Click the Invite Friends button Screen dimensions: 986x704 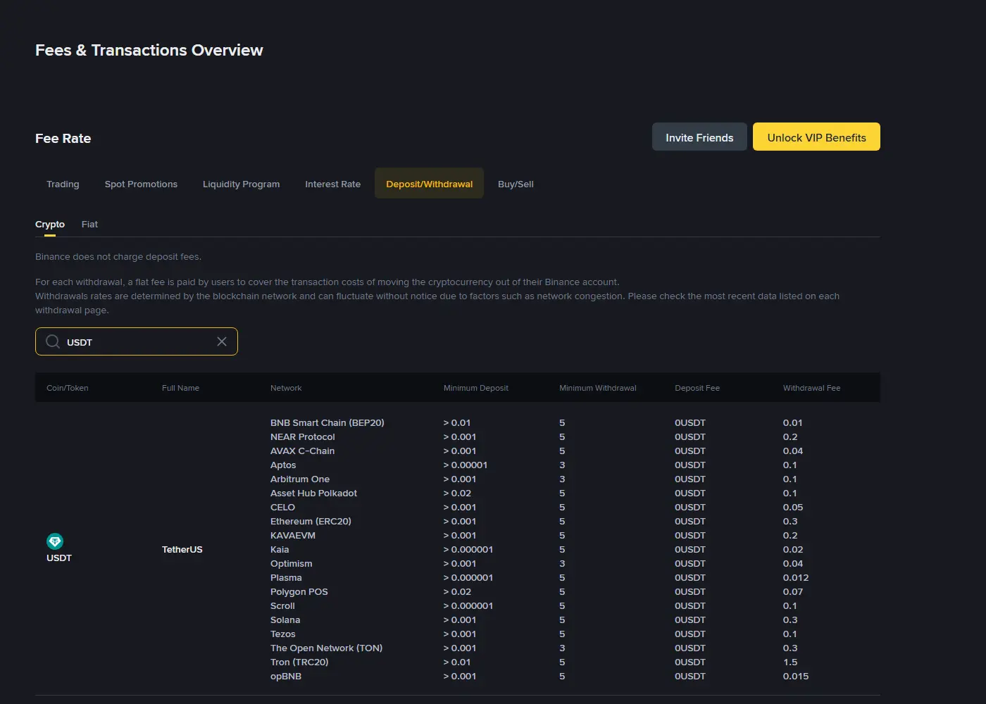[699, 137]
